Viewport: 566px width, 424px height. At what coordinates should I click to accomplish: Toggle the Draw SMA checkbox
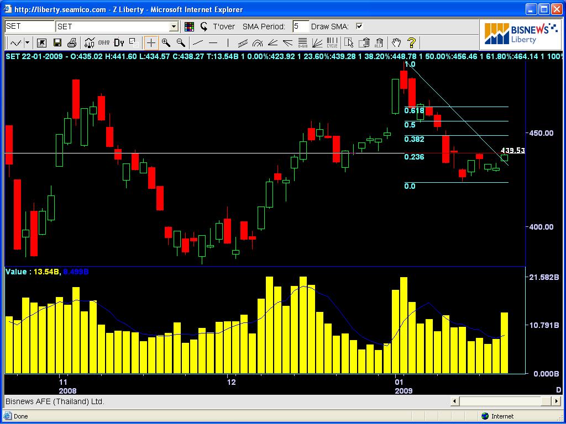(359, 26)
